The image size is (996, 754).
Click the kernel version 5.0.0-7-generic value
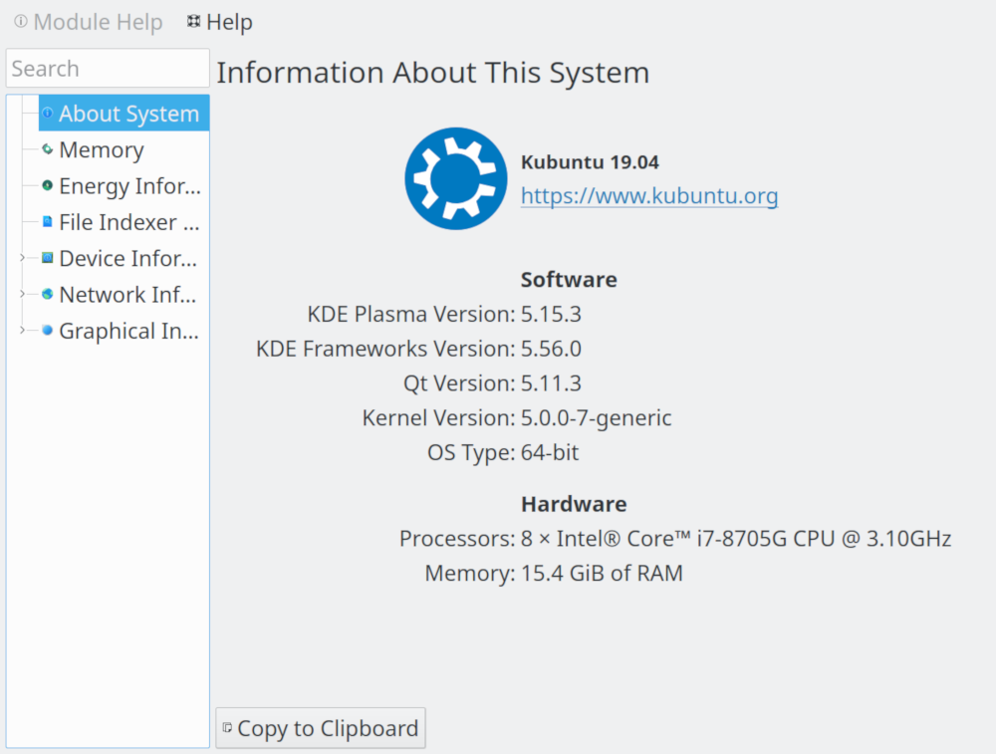pyautogui.click(x=596, y=418)
